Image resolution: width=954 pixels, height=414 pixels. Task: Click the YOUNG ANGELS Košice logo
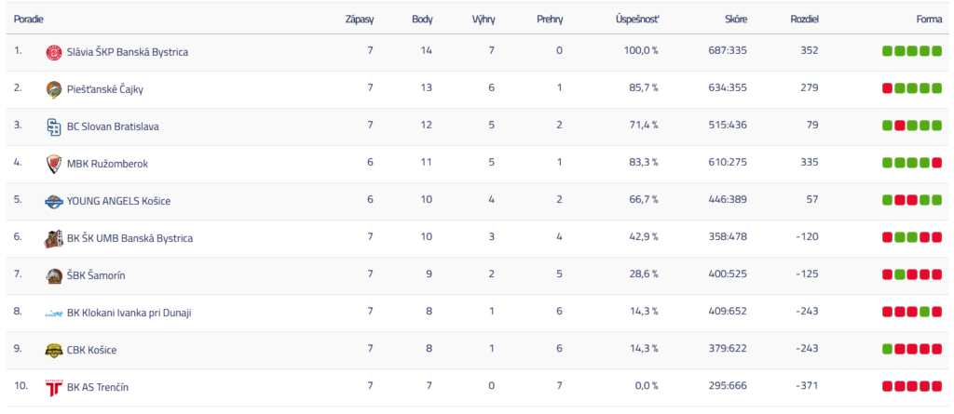(54, 201)
